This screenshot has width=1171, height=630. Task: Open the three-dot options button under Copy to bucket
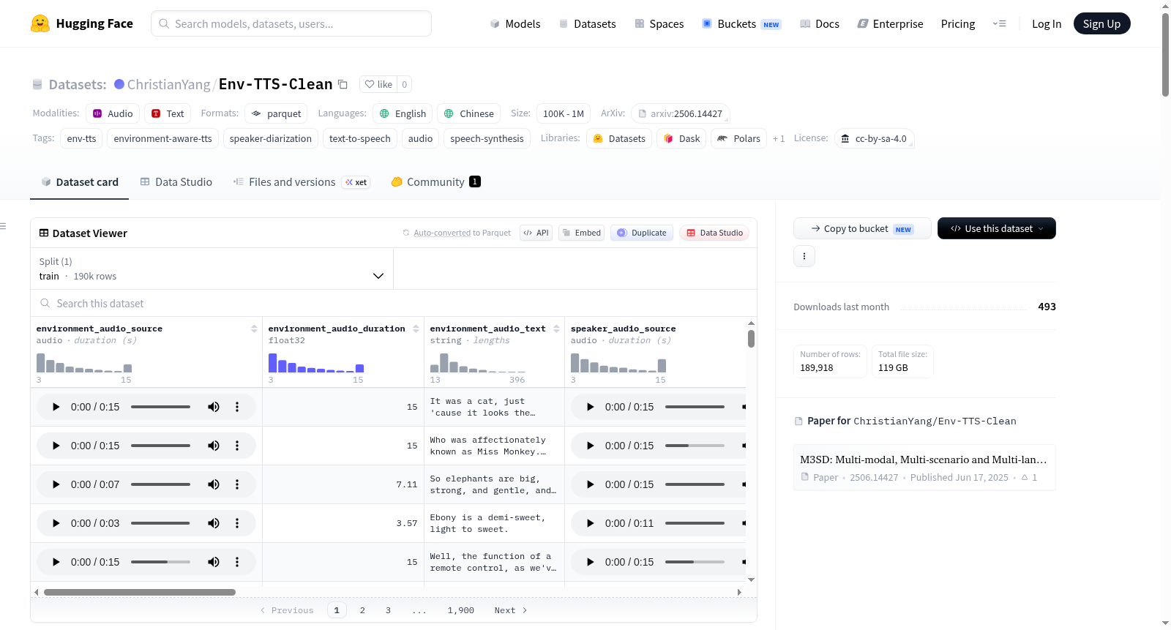pos(804,256)
